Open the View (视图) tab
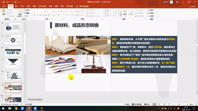 (x=56, y=6)
